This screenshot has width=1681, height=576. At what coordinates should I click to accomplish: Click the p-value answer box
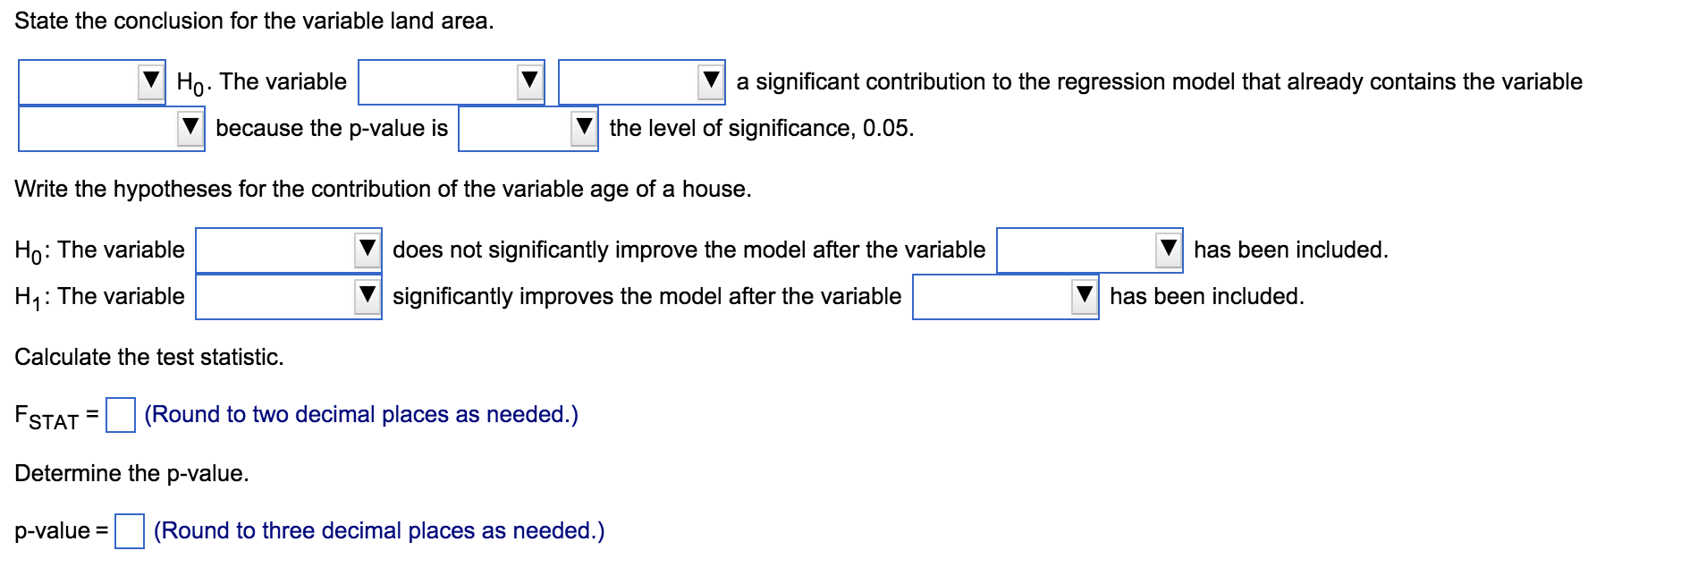[128, 530]
